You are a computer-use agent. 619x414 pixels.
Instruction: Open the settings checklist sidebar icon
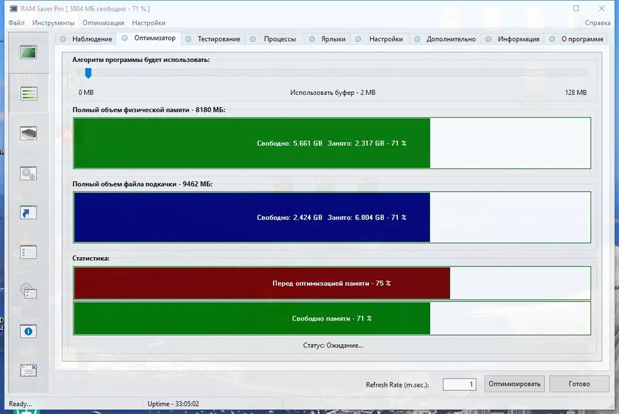click(28, 252)
